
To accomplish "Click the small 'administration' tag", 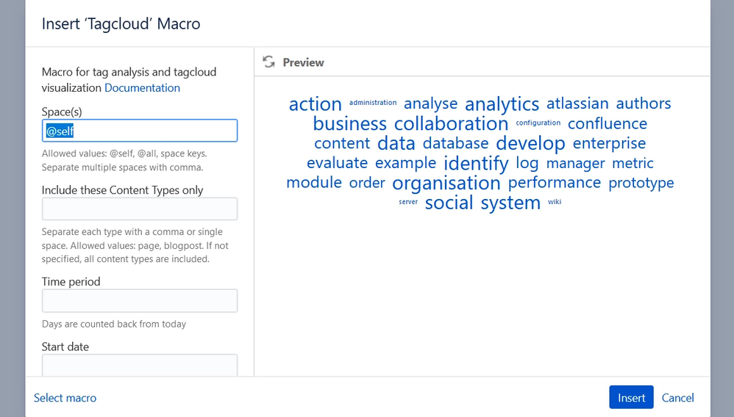I will click(x=373, y=102).
